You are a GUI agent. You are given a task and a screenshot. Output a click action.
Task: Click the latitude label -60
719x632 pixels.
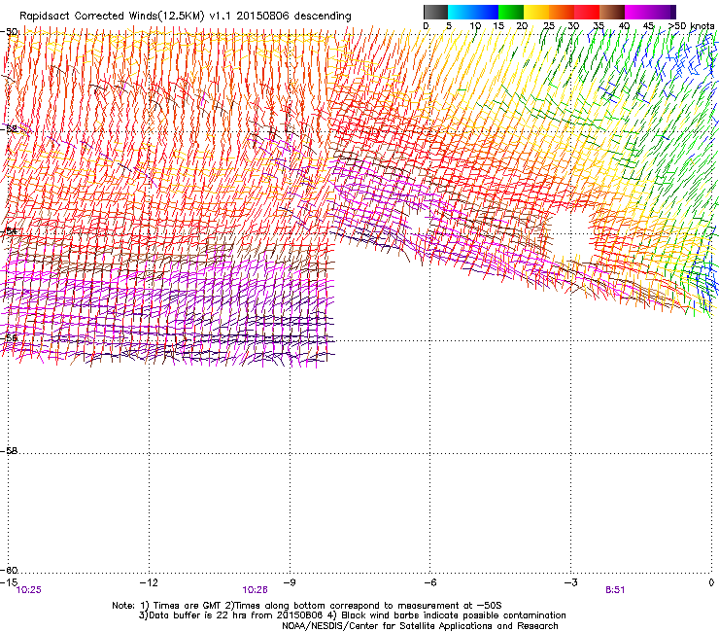(9, 570)
